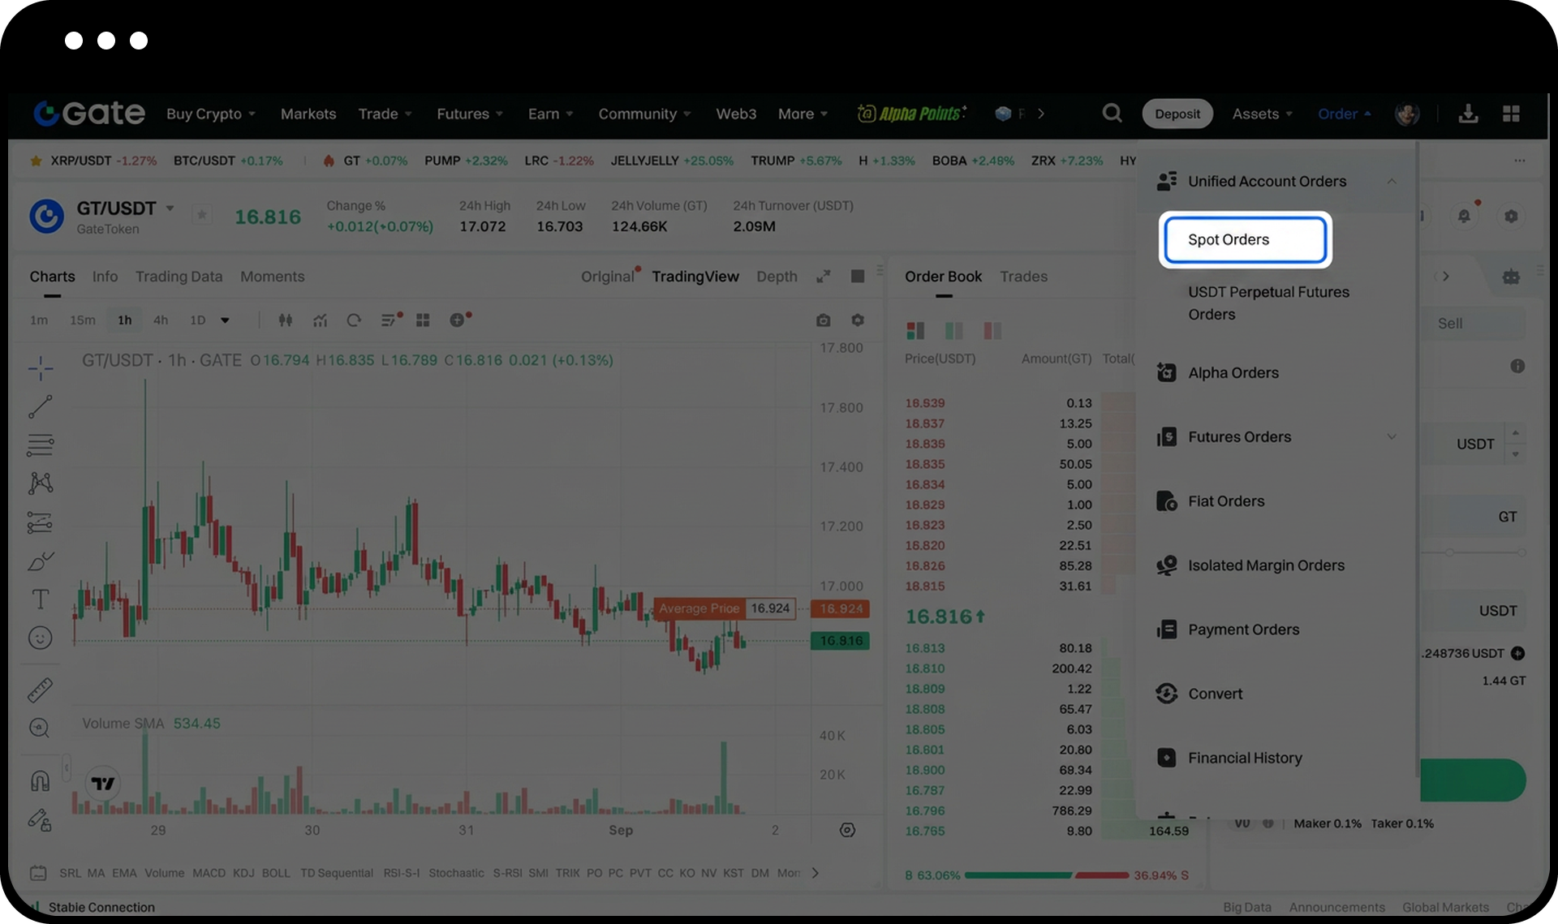Viewport: 1558px width, 924px height.
Task: Click the search magnifier icon in header
Action: tap(1112, 114)
